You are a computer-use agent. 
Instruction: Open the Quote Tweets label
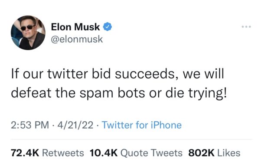tap(151, 153)
